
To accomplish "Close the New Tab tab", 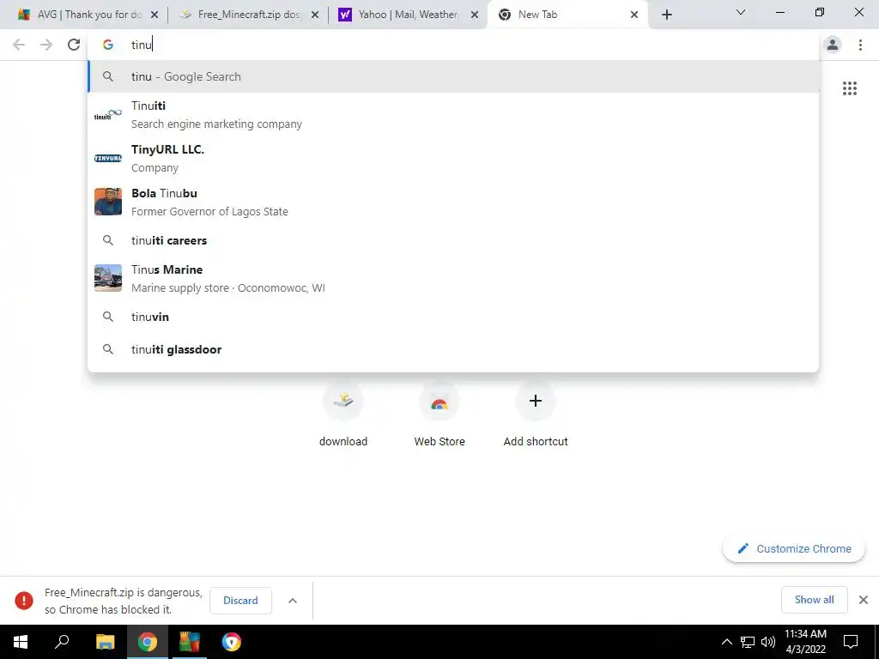I will click(x=634, y=15).
